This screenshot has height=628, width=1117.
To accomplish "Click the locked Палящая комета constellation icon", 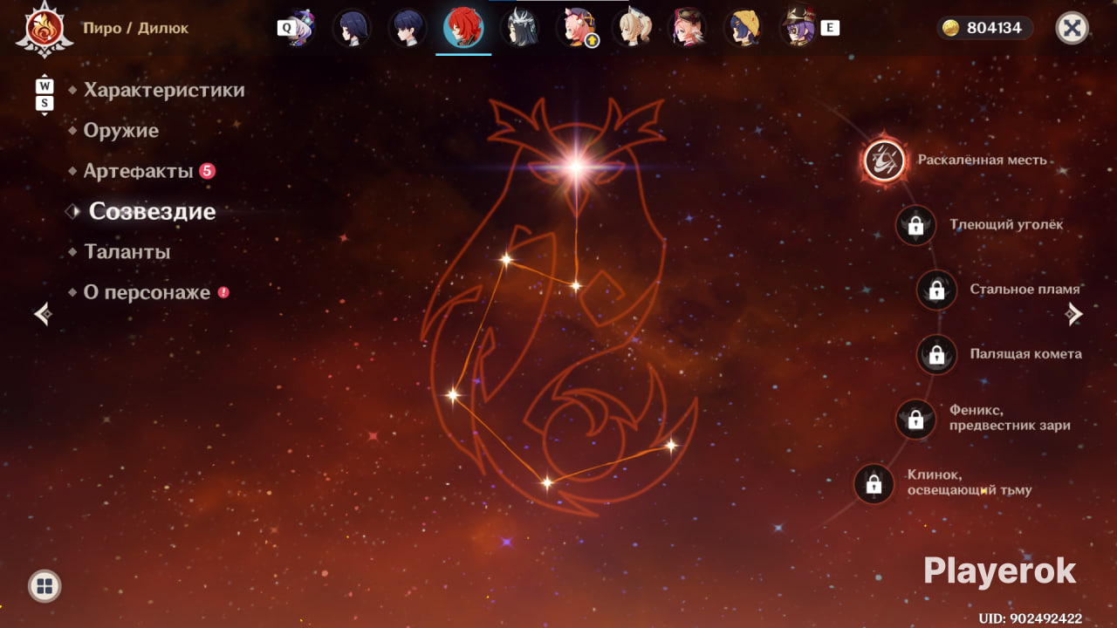I will [x=936, y=354].
